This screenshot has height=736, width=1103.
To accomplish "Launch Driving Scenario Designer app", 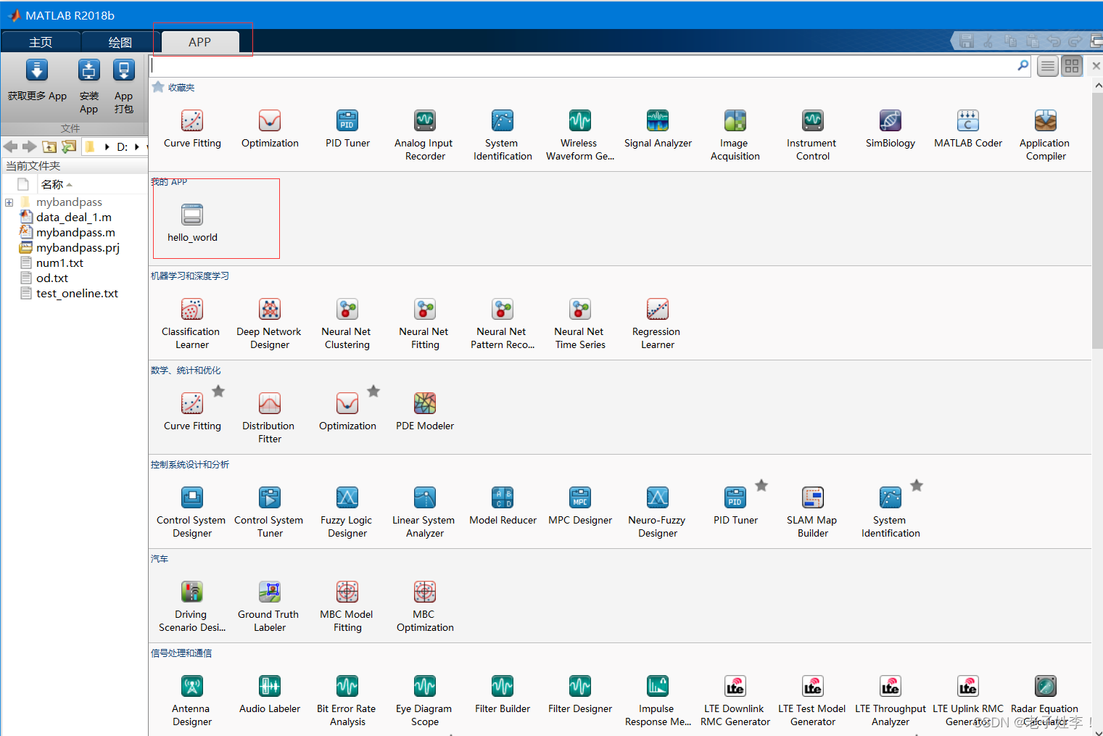I will coord(192,607).
